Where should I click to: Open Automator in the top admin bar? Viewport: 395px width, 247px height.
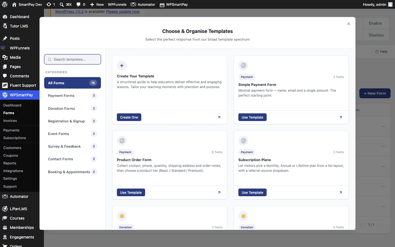coord(143,4)
